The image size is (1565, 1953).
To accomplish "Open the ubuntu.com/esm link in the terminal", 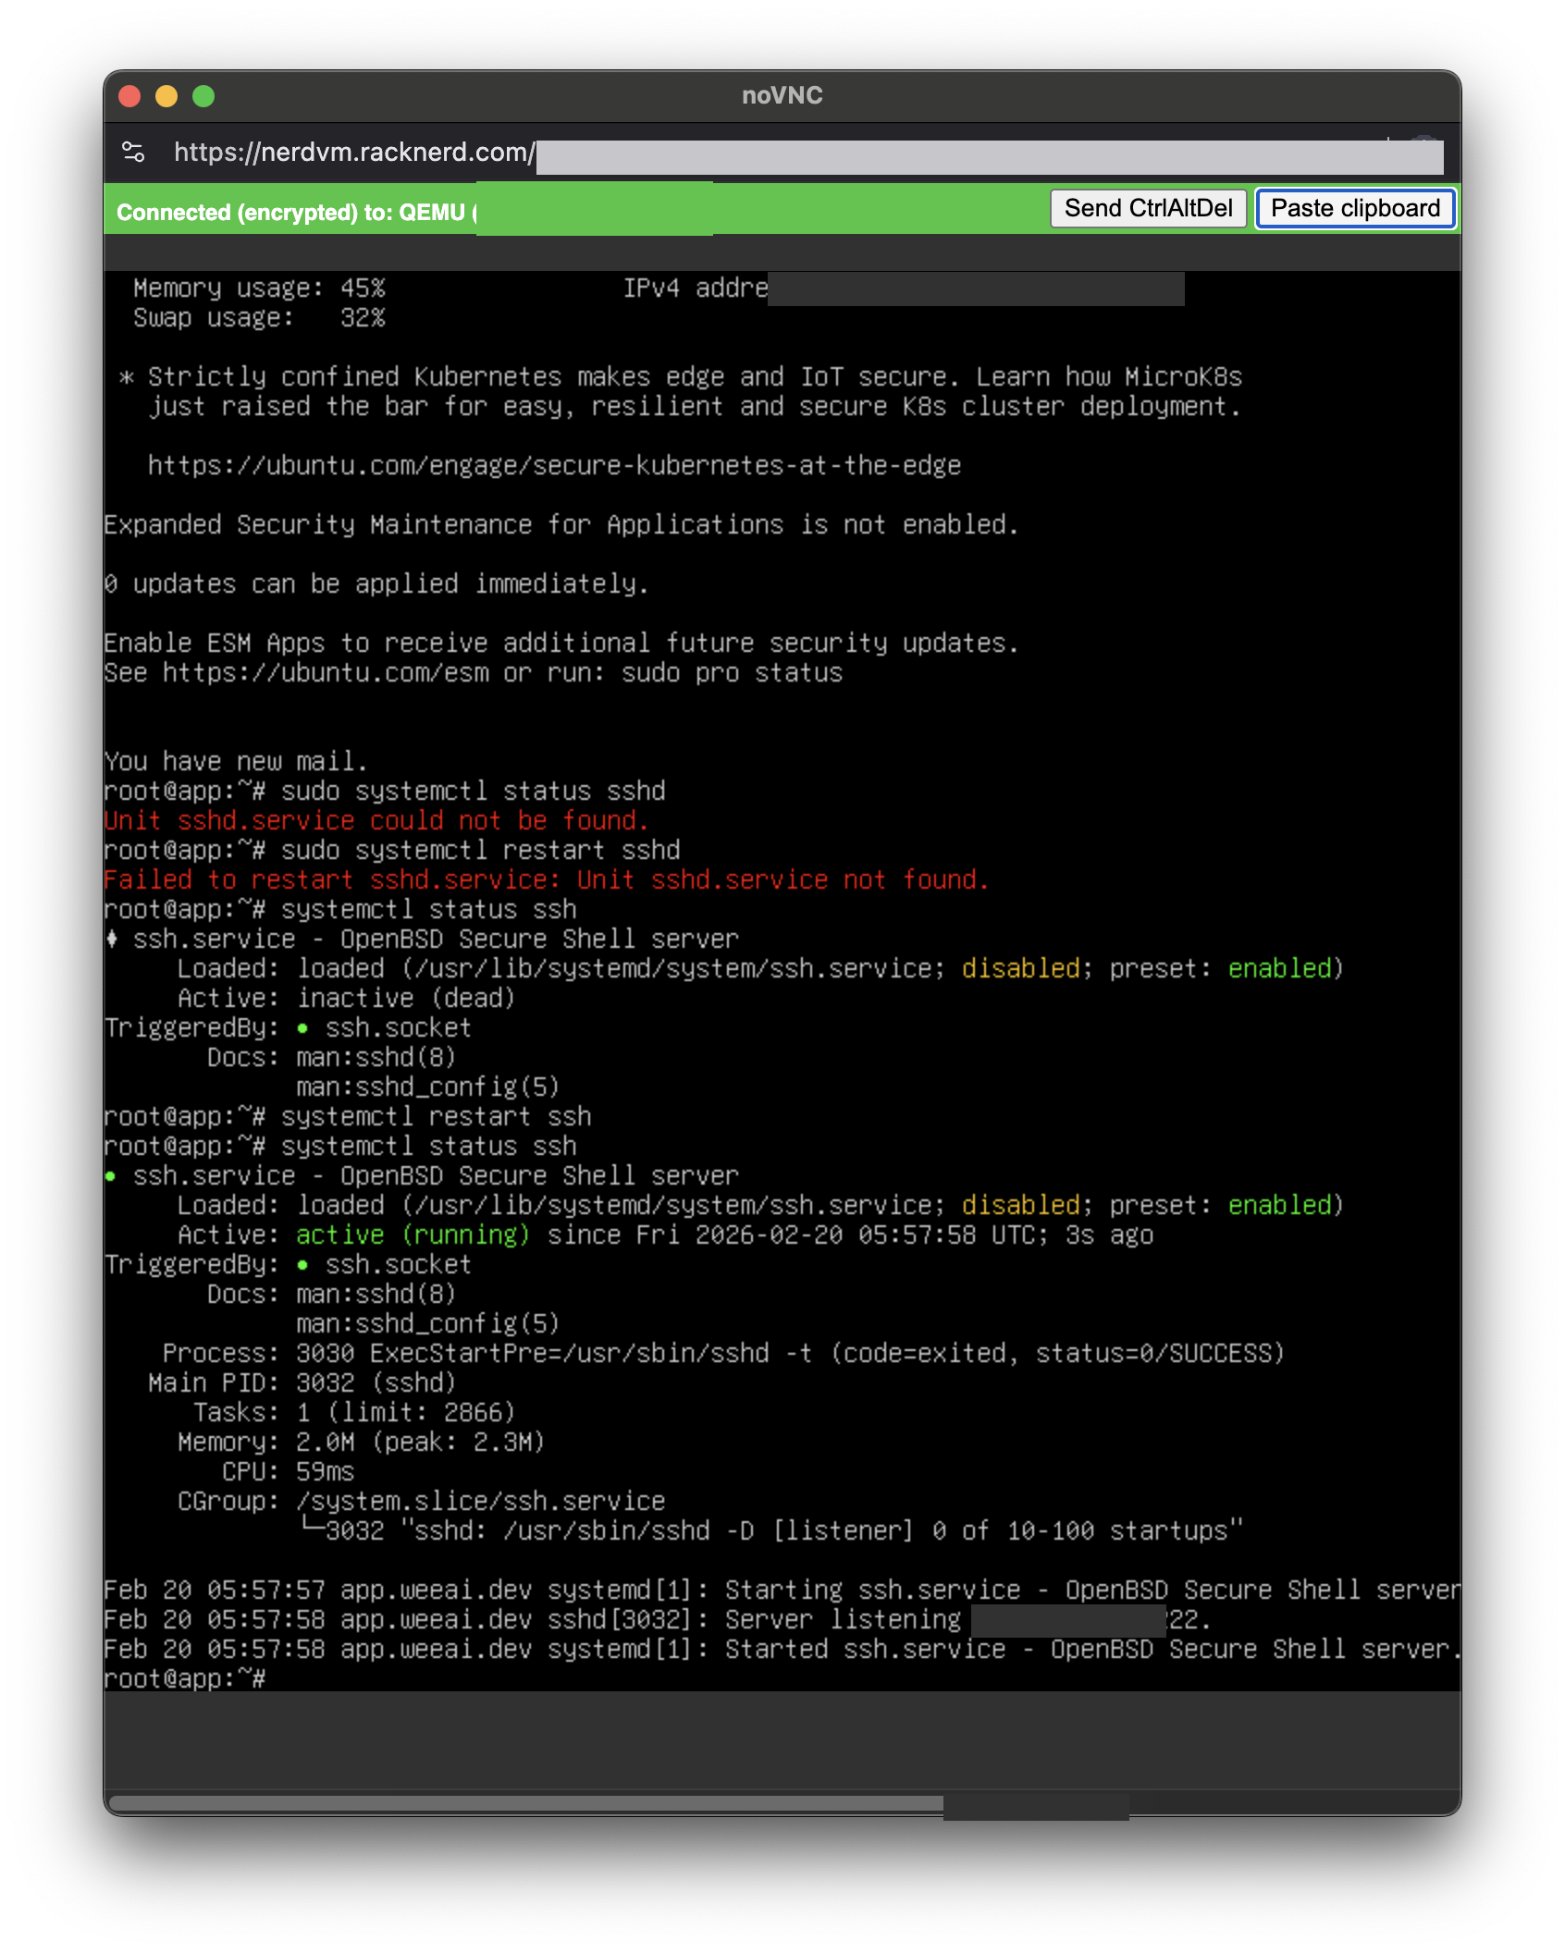I will tap(326, 673).
